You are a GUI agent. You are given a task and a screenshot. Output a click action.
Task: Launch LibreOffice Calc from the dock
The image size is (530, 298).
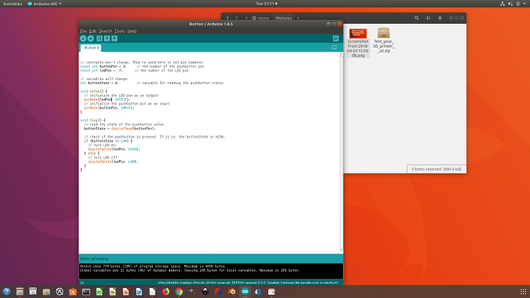(x=99, y=291)
